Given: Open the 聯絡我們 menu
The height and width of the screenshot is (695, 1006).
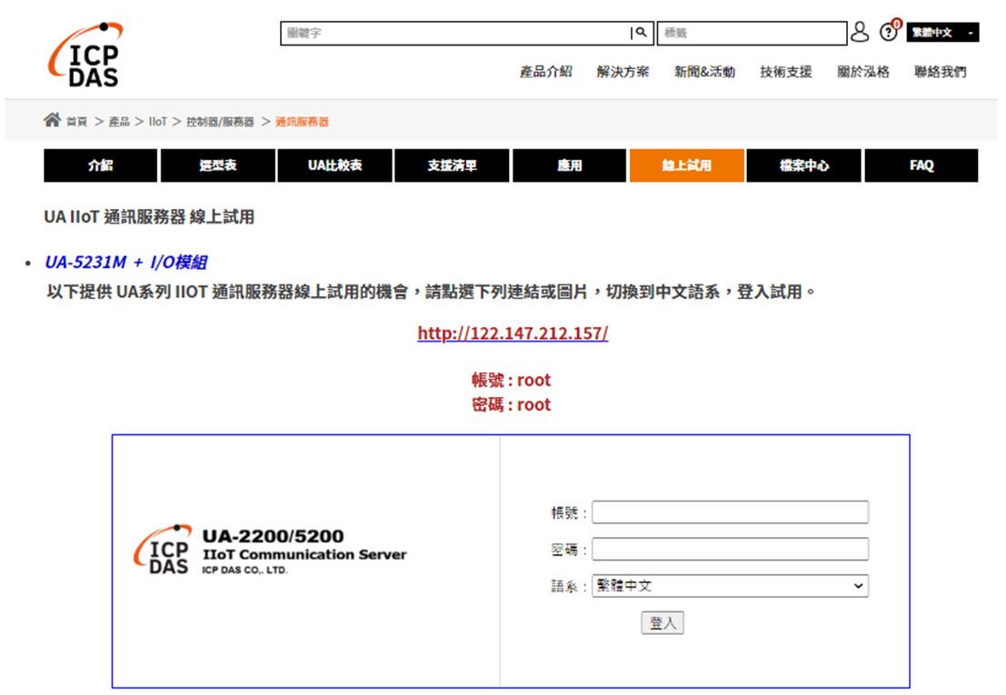Looking at the screenshot, I should pos(940,72).
